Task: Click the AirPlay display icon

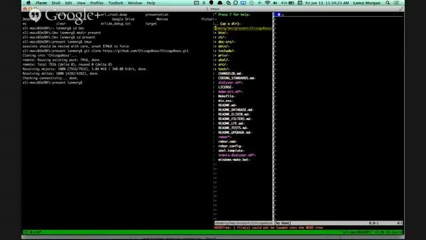Action: 243,3
